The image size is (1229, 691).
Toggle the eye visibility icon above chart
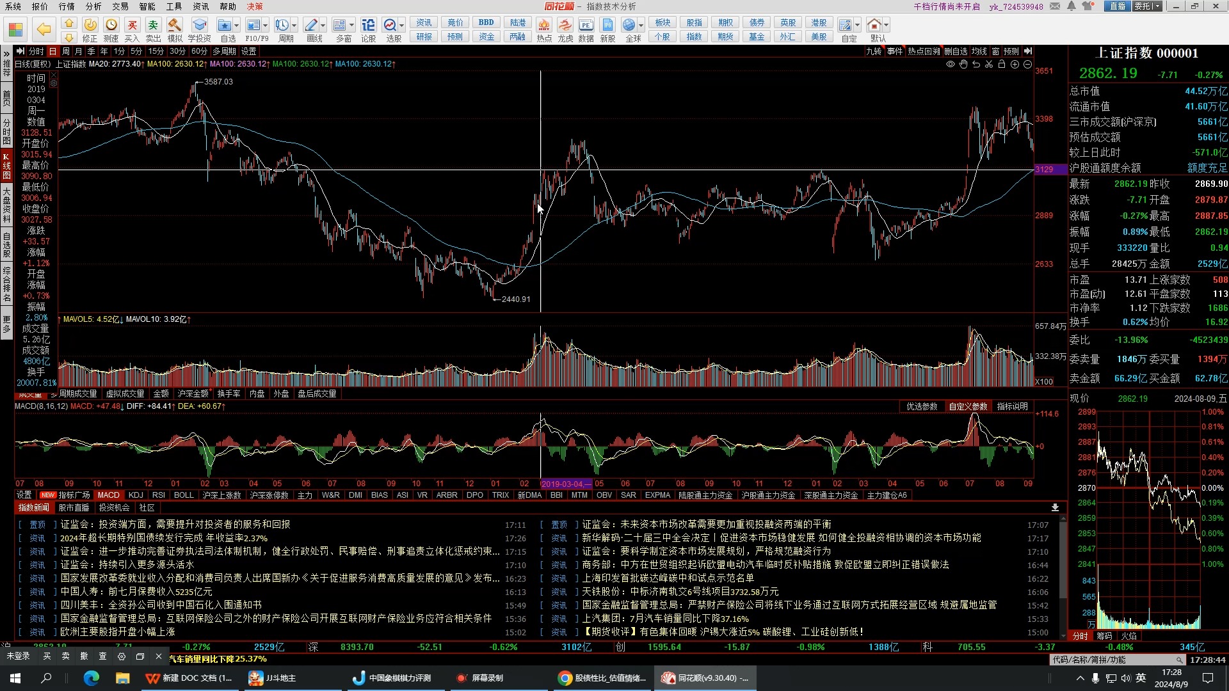click(x=950, y=64)
